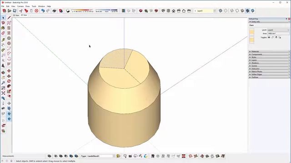
Task: Open the File menu
Action: click(x=3, y=6)
